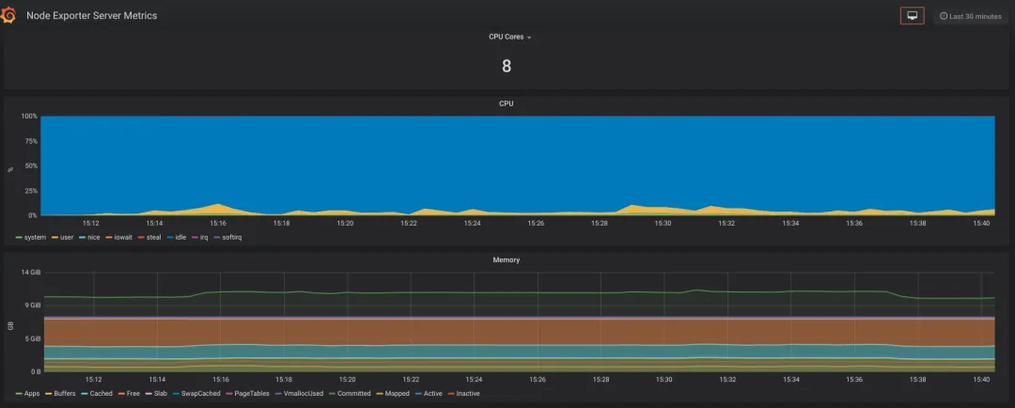
Task: Click the Buffers legend color icon
Action: tap(48, 393)
